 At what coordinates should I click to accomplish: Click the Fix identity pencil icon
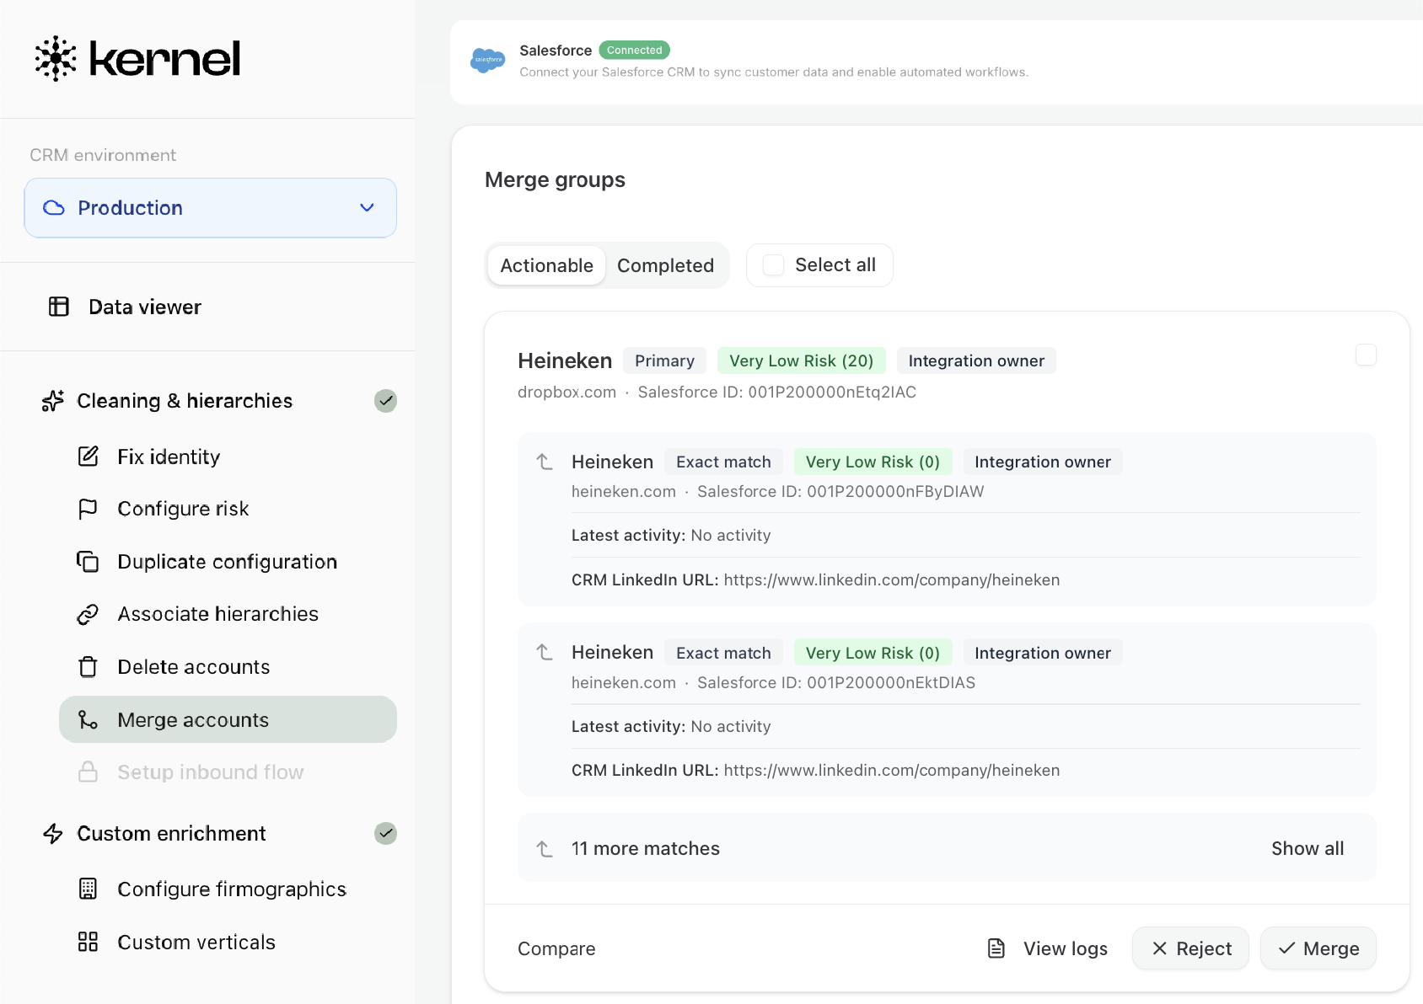[89, 457]
